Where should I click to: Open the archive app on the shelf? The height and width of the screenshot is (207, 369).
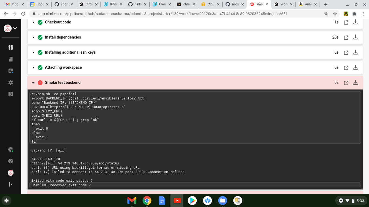point(238,201)
